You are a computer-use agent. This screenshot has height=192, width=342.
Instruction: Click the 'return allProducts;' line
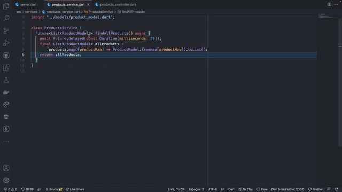coord(60,55)
